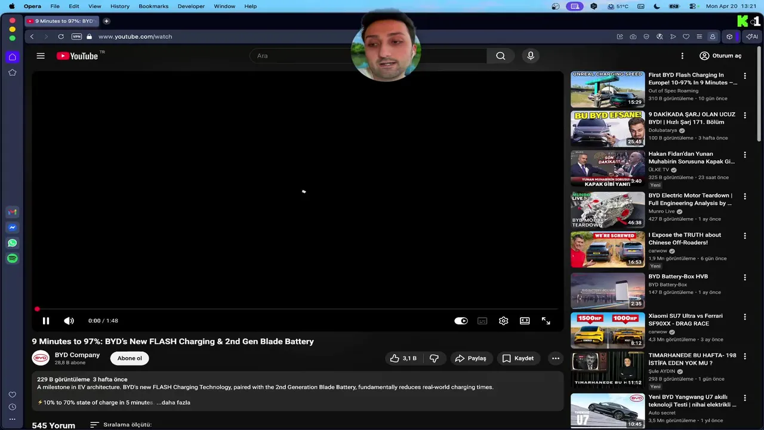Toggle macOS Focus moon icon
Screen dimensions: 764x430
point(657,6)
